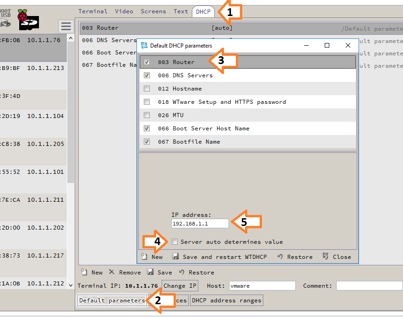Click Remove in the main bottom toolbar
This screenshot has width=403, height=317.
tap(125, 272)
